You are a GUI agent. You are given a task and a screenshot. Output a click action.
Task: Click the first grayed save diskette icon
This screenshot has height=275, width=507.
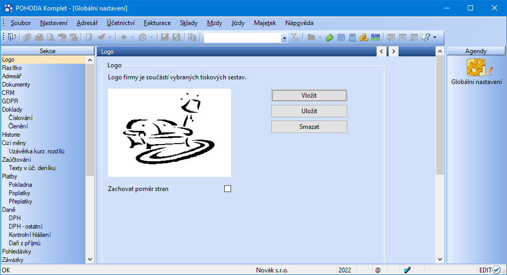(165, 37)
